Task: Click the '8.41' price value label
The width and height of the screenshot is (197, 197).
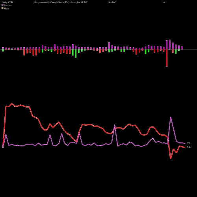Action: point(189,147)
